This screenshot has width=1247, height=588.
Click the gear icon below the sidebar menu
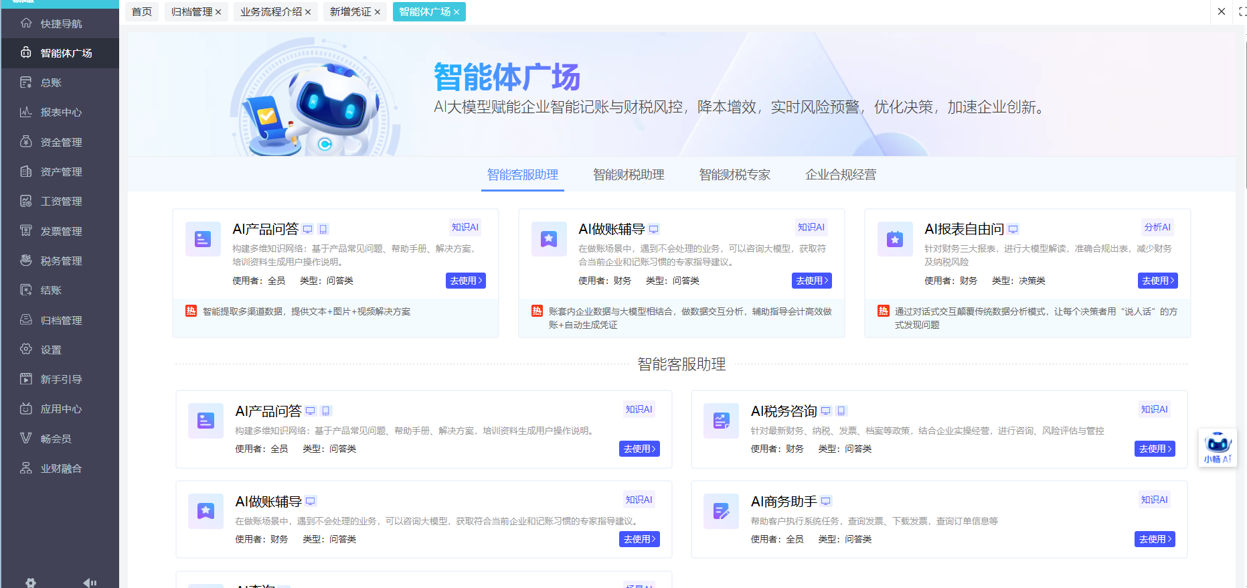tap(30, 583)
